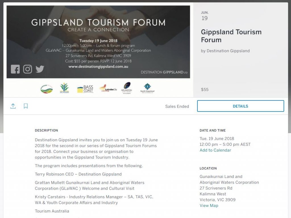Click the Baw Baw shire logo

(x=47, y=89)
